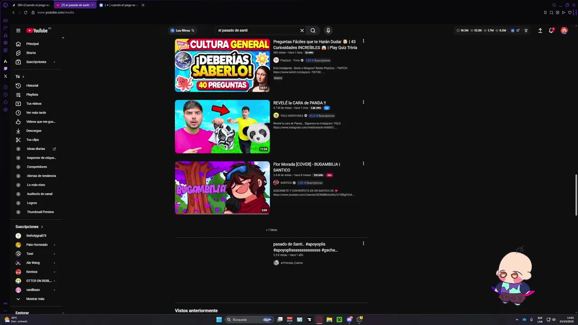Viewport: 578px width, 325px height.
Task: Open 'pasado de Santi.. #apoyoplis' video title
Action: (x=305, y=247)
